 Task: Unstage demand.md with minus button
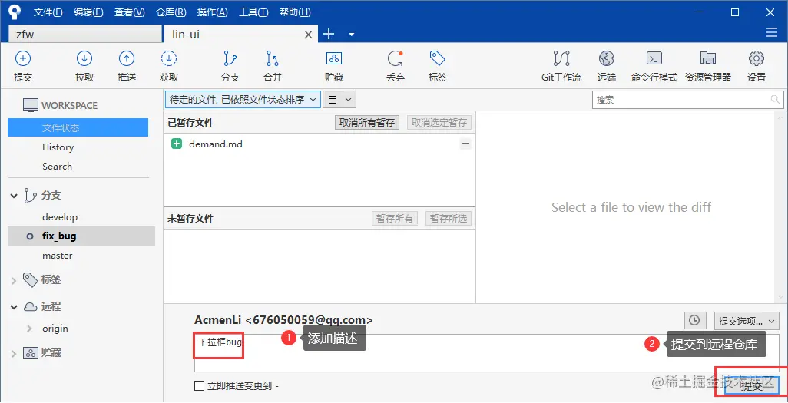click(x=465, y=144)
